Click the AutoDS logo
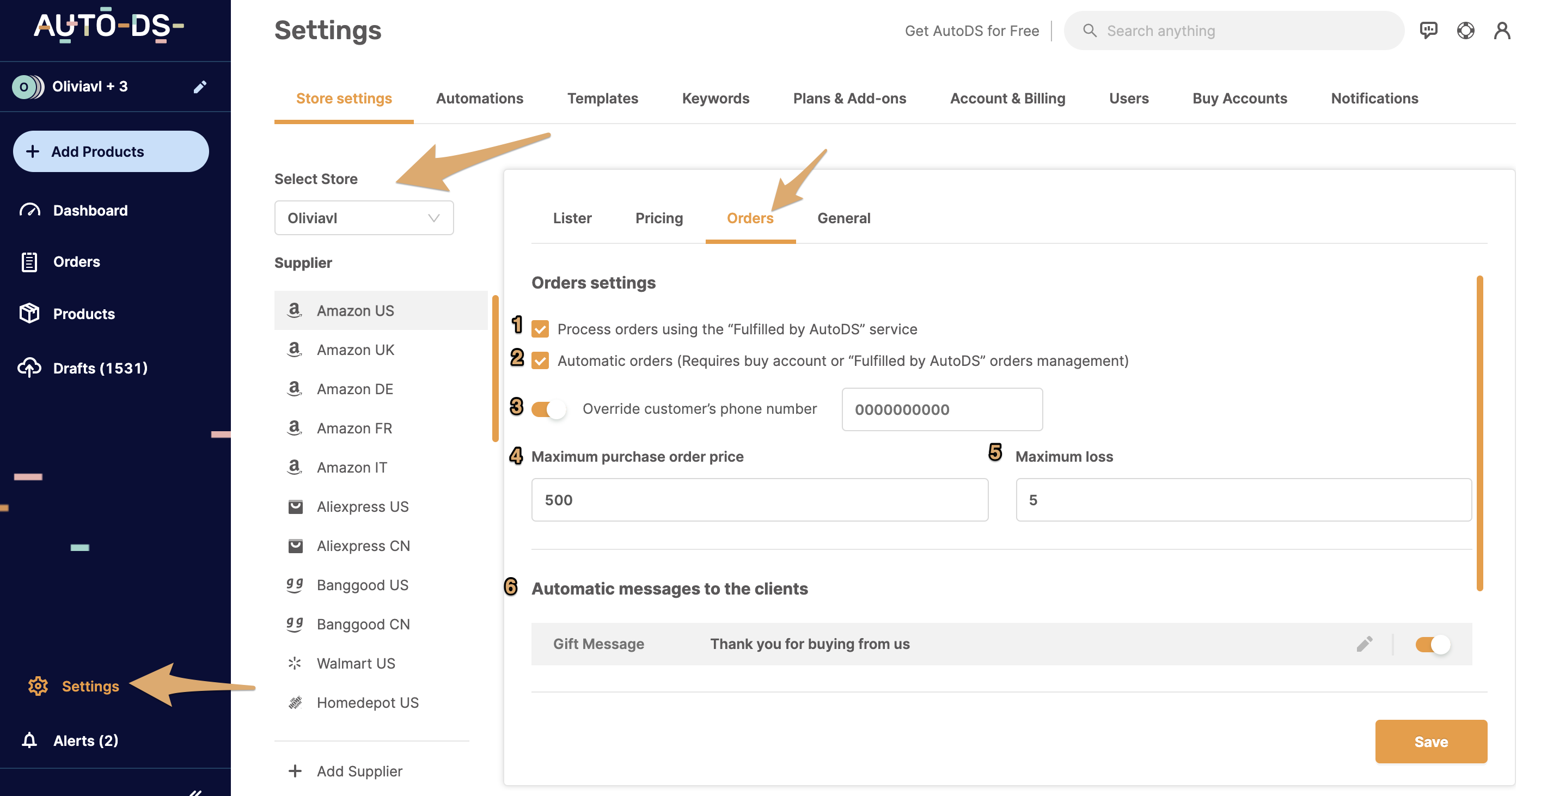Viewport: 1541px width, 796px height. click(108, 25)
